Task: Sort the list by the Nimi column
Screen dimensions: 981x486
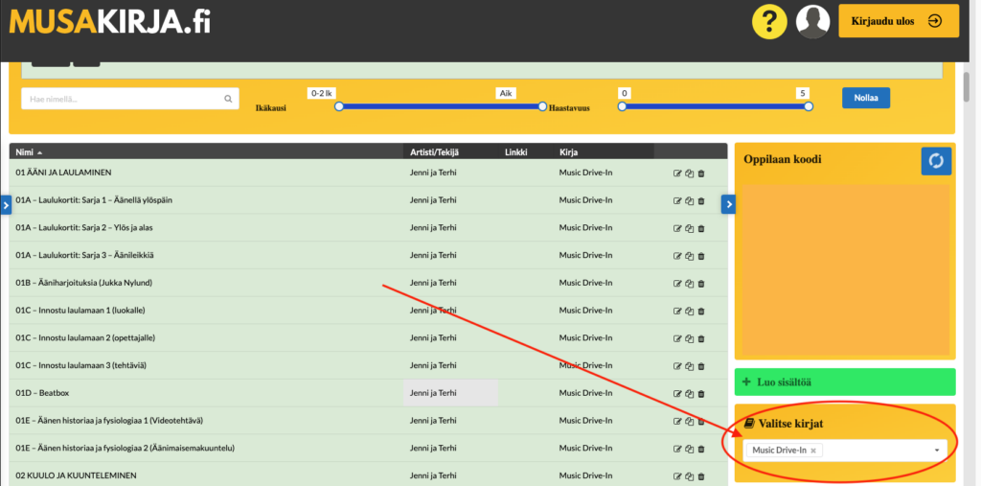Action: coord(29,151)
